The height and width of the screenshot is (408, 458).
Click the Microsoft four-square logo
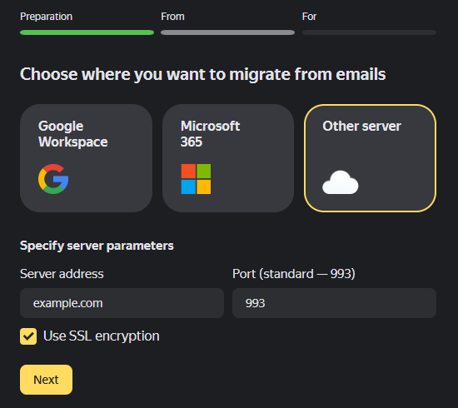196,179
